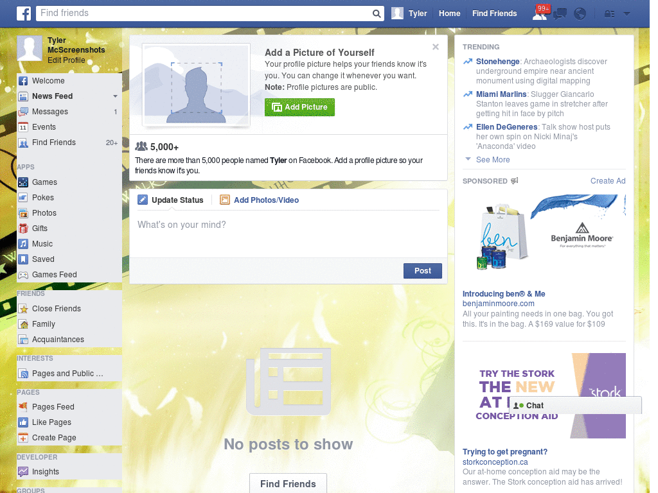Image resolution: width=658 pixels, height=493 pixels.
Task: Click the Edit Profile link
Action: coord(66,60)
